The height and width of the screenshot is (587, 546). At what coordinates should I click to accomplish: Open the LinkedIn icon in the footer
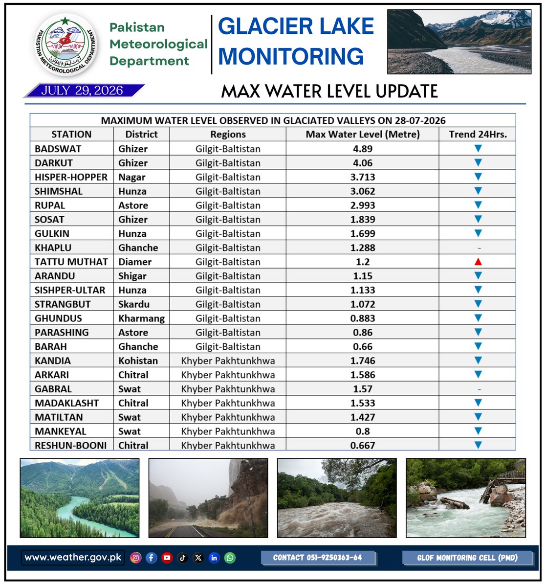[x=214, y=558]
